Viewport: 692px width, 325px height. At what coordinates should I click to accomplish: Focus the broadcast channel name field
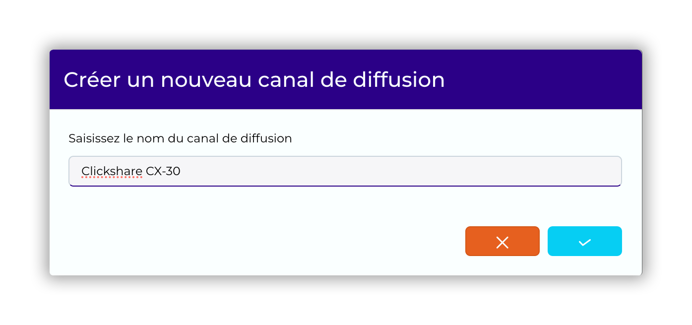coord(344,172)
